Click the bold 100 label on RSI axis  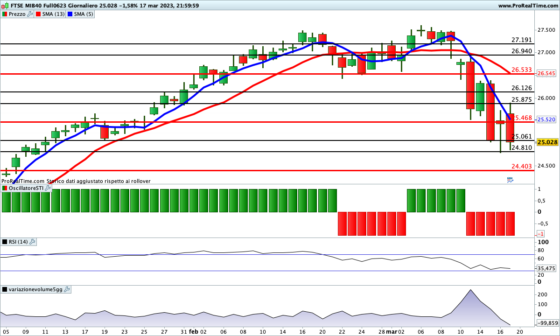pos(543,243)
